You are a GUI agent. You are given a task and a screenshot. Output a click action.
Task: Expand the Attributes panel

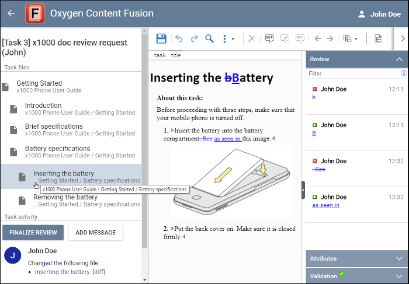click(356, 258)
